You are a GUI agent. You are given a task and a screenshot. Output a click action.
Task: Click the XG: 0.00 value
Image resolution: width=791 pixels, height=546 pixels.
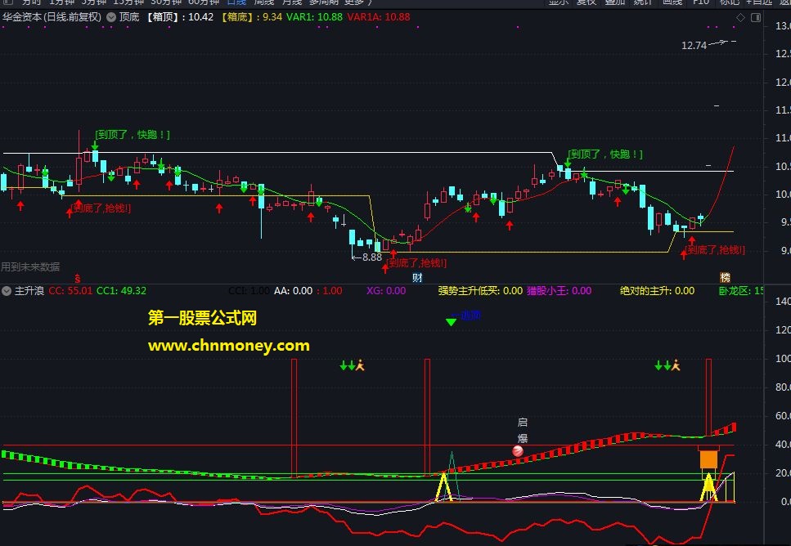(386, 291)
